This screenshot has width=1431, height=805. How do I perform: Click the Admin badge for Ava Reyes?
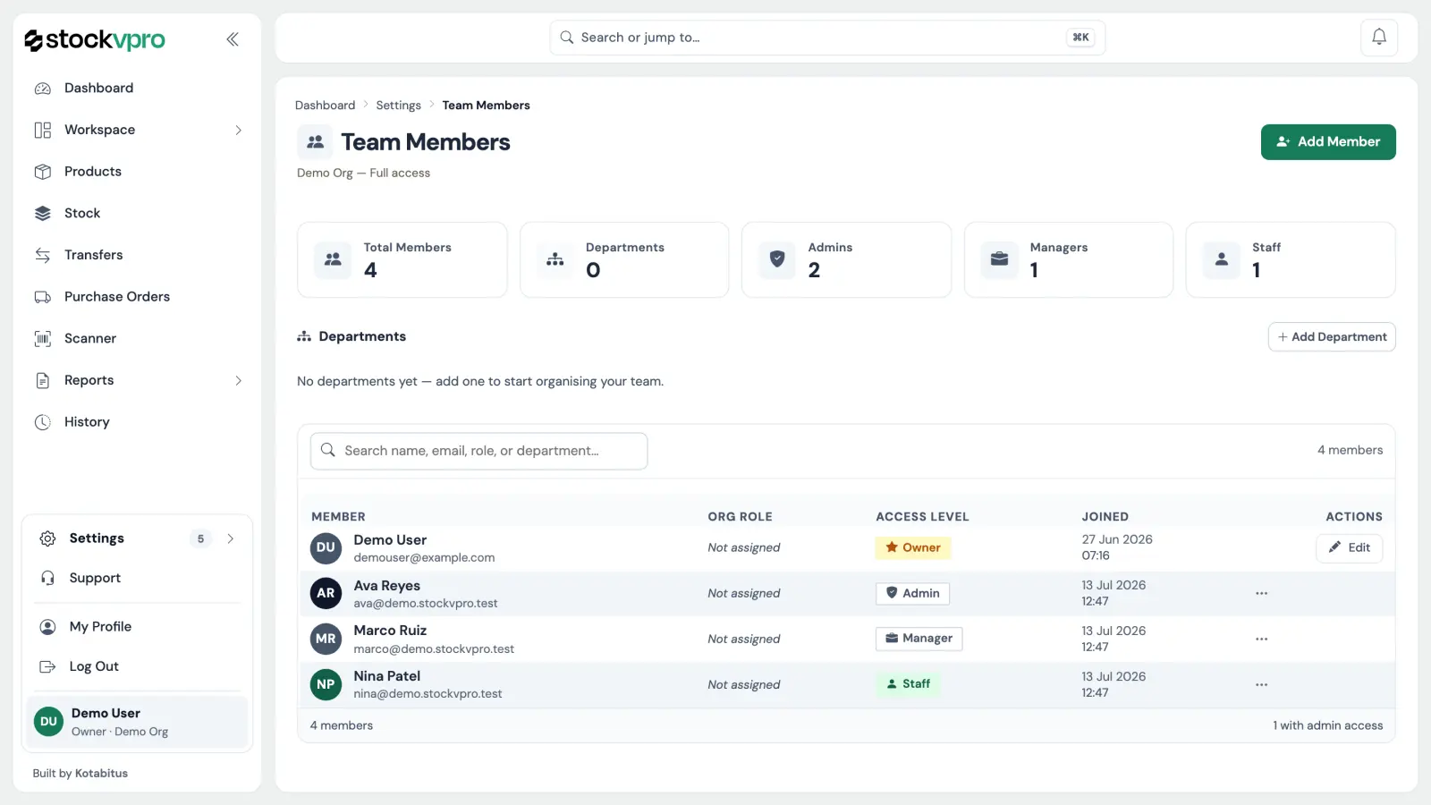coord(912,593)
